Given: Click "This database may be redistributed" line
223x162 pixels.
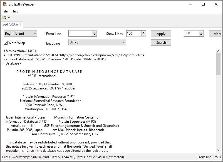Looking at the screenshot, I should tap(58, 142).
